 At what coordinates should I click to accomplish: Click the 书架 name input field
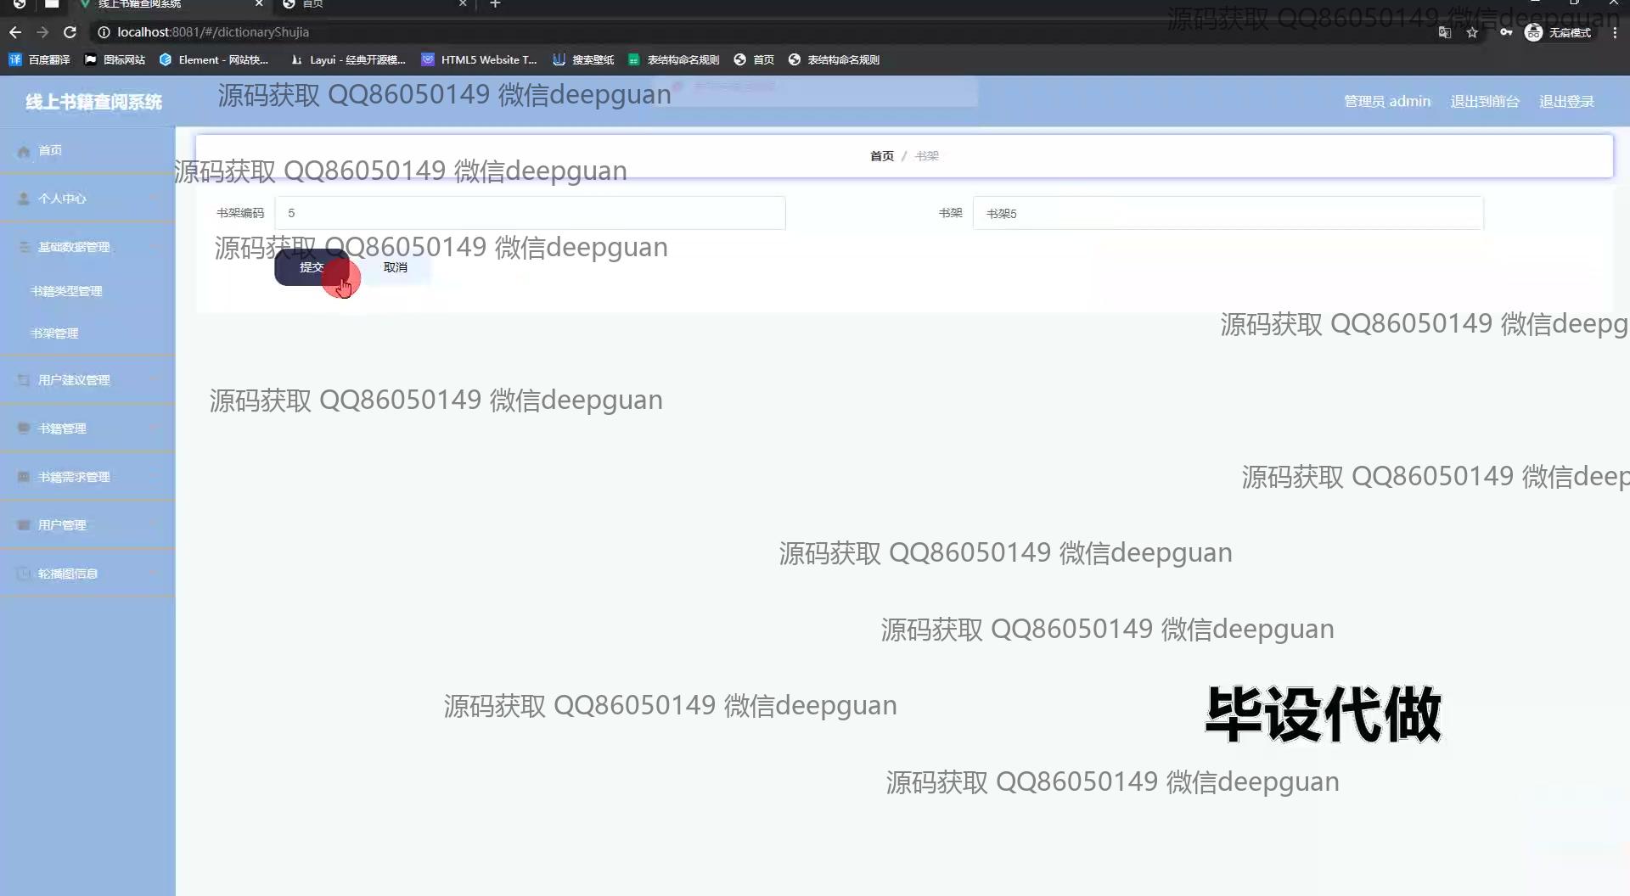pos(1227,213)
